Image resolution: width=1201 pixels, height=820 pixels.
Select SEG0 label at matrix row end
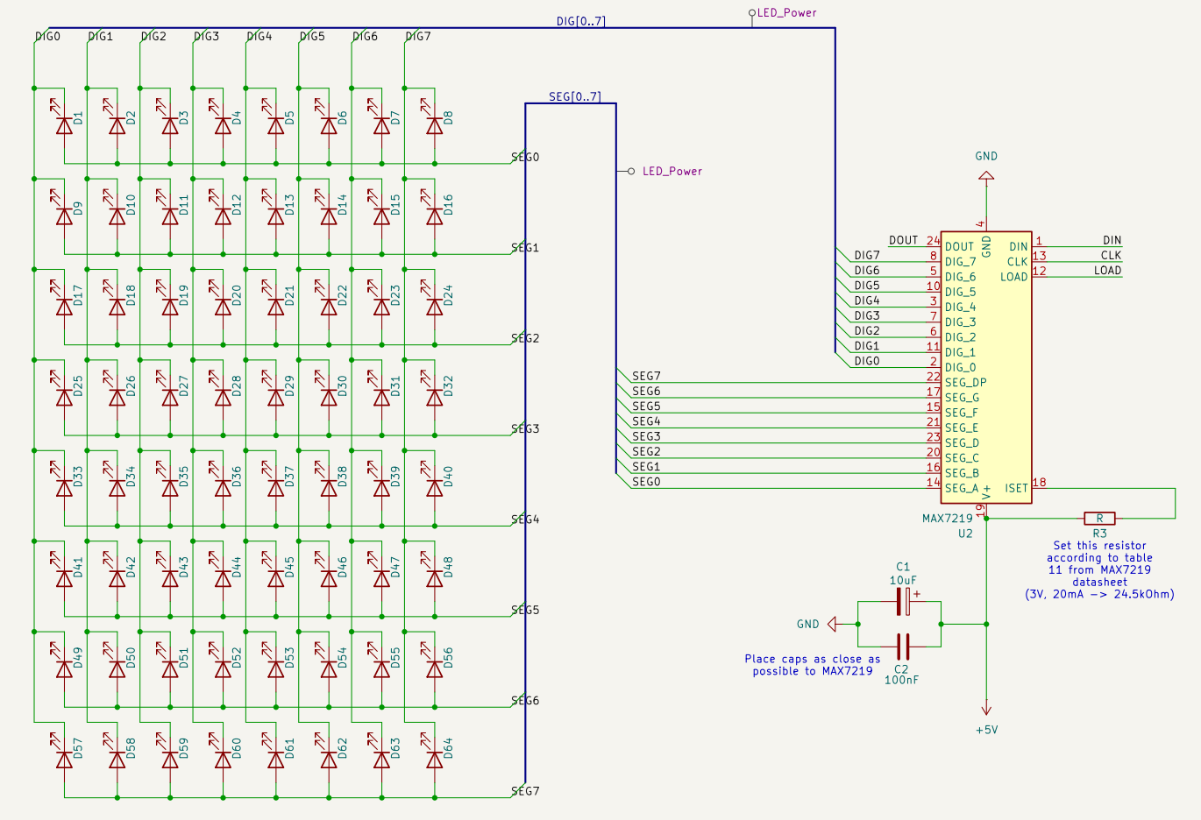tap(525, 157)
